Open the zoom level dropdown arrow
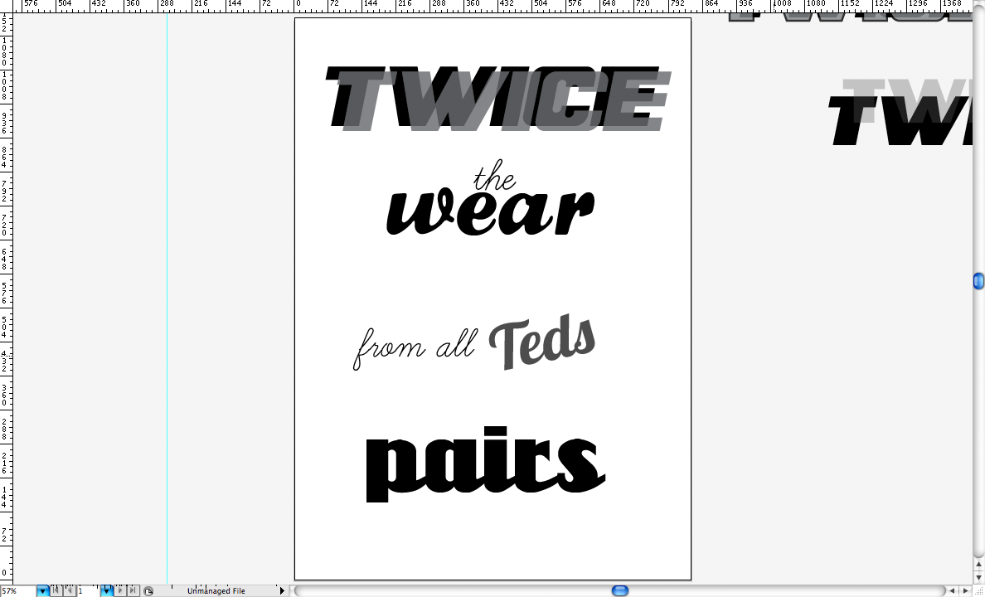The image size is (985, 597). click(x=42, y=590)
